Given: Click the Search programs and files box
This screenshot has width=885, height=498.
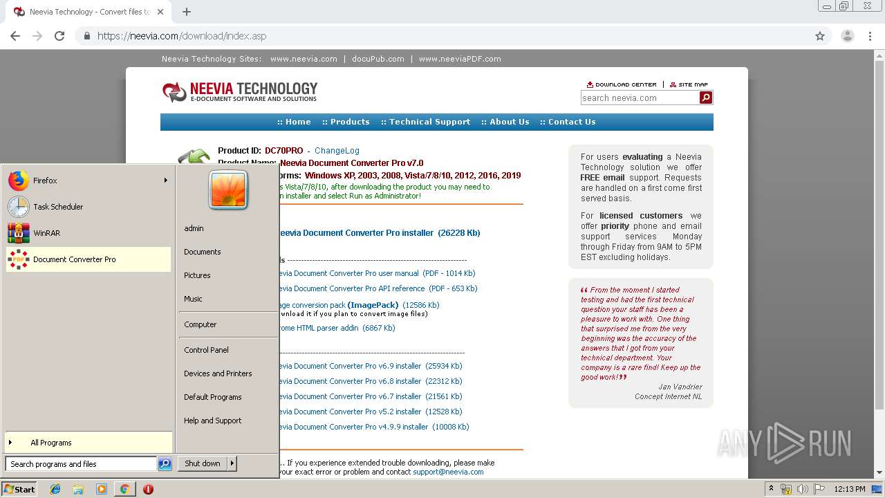Looking at the screenshot, I should [x=81, y=464].
